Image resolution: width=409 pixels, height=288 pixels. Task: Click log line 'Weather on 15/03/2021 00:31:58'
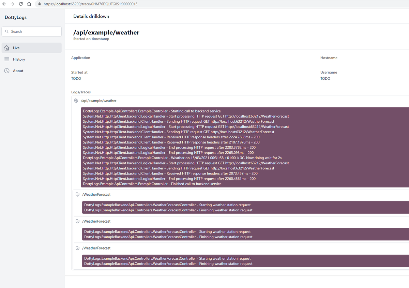[x=182, y=158]
